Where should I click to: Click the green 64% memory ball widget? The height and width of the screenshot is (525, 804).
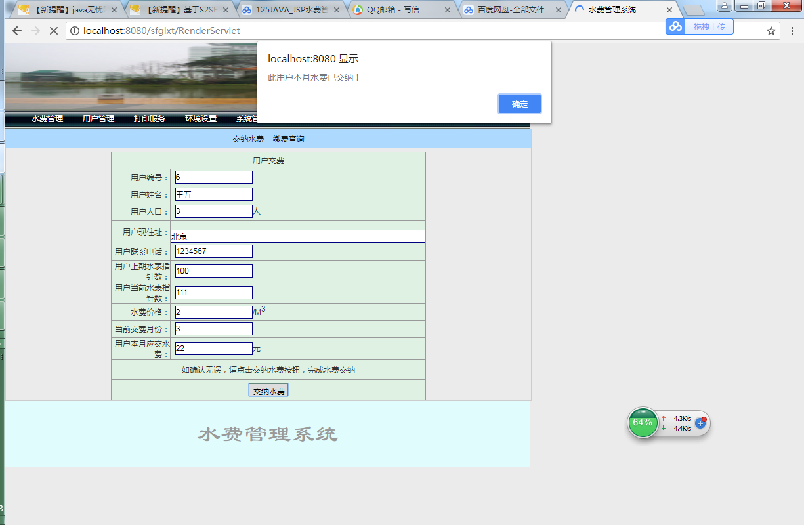[x=643, y=422]
